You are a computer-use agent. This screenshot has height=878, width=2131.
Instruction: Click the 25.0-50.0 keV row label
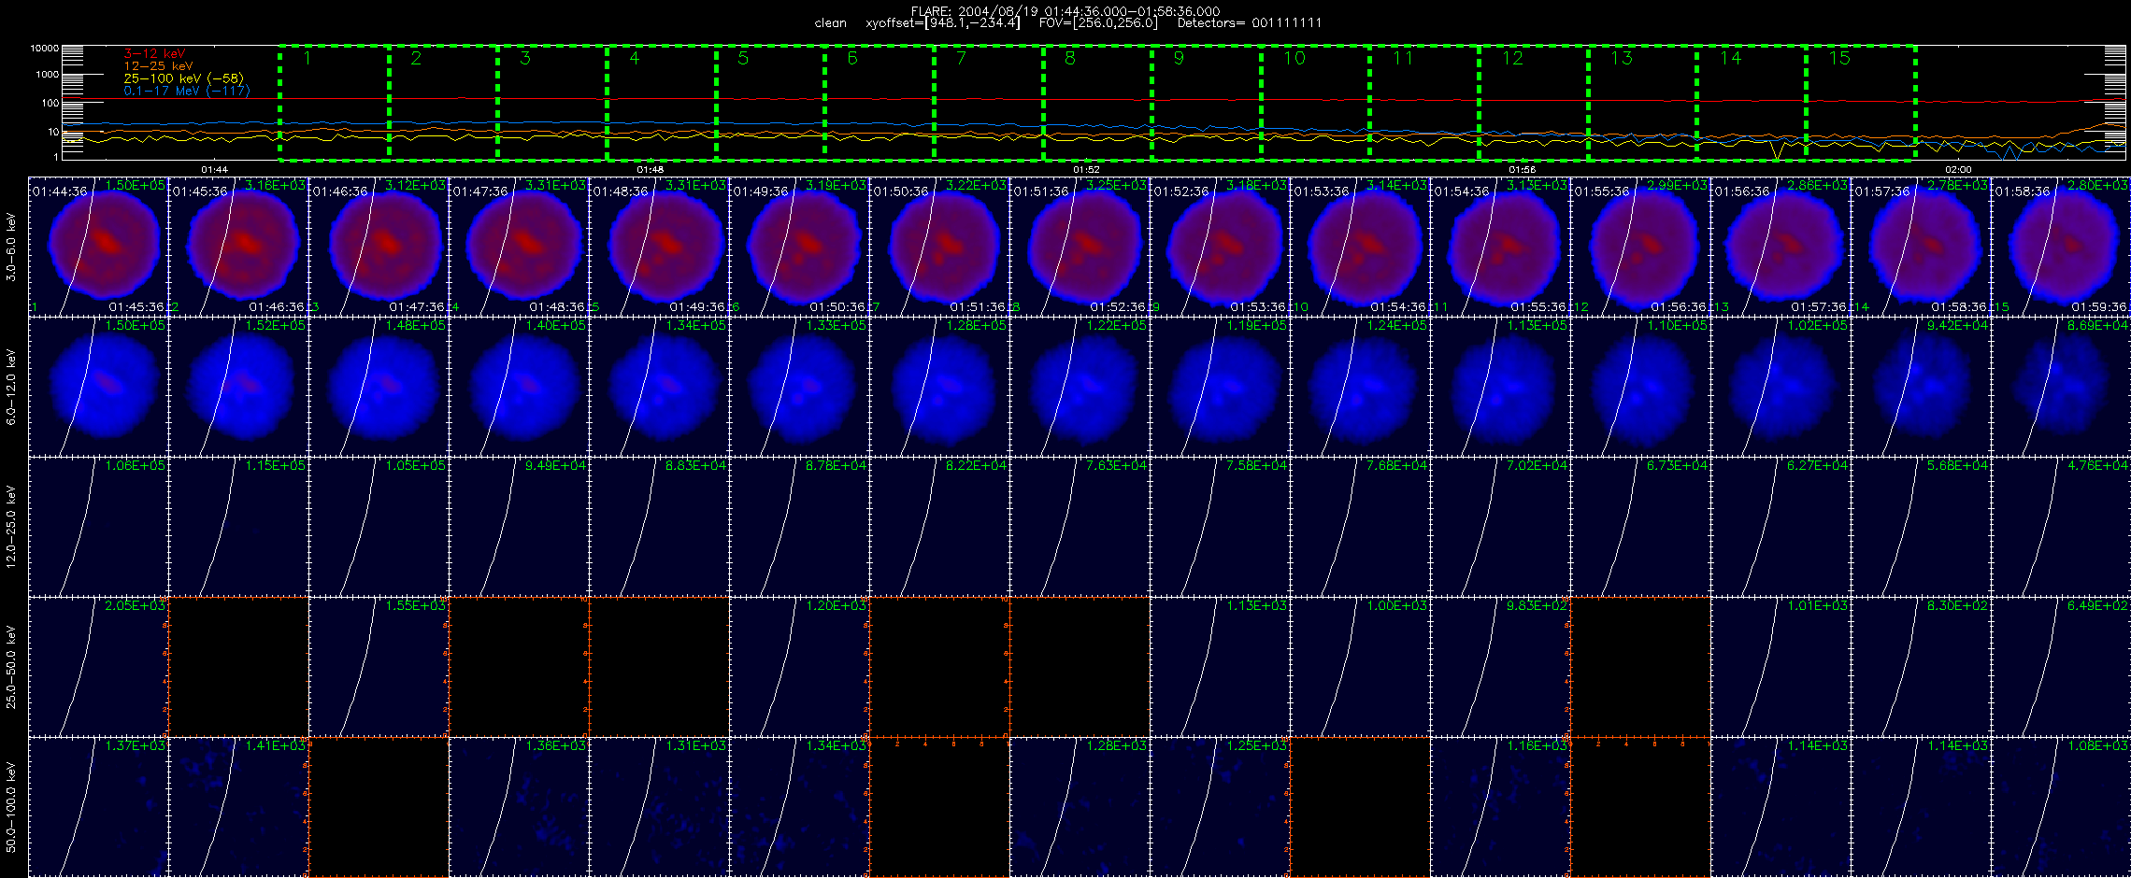(11, 667)
